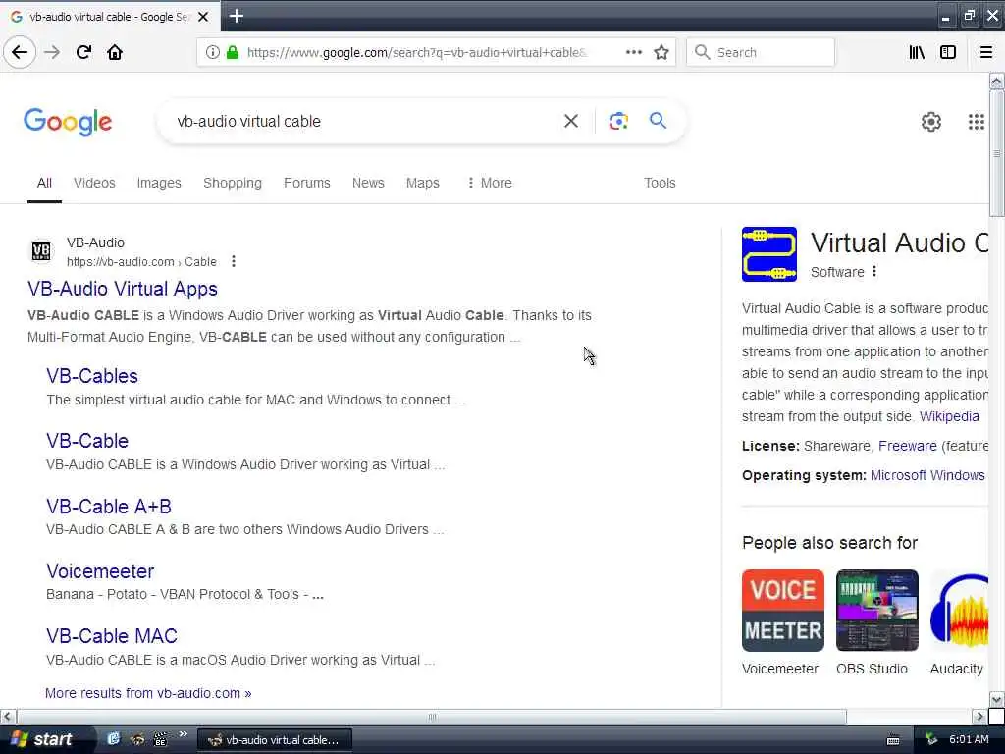Screen dimensions: 1005x754
Task: Open options menu next to vb-audio.com URL
Action: 234,261
